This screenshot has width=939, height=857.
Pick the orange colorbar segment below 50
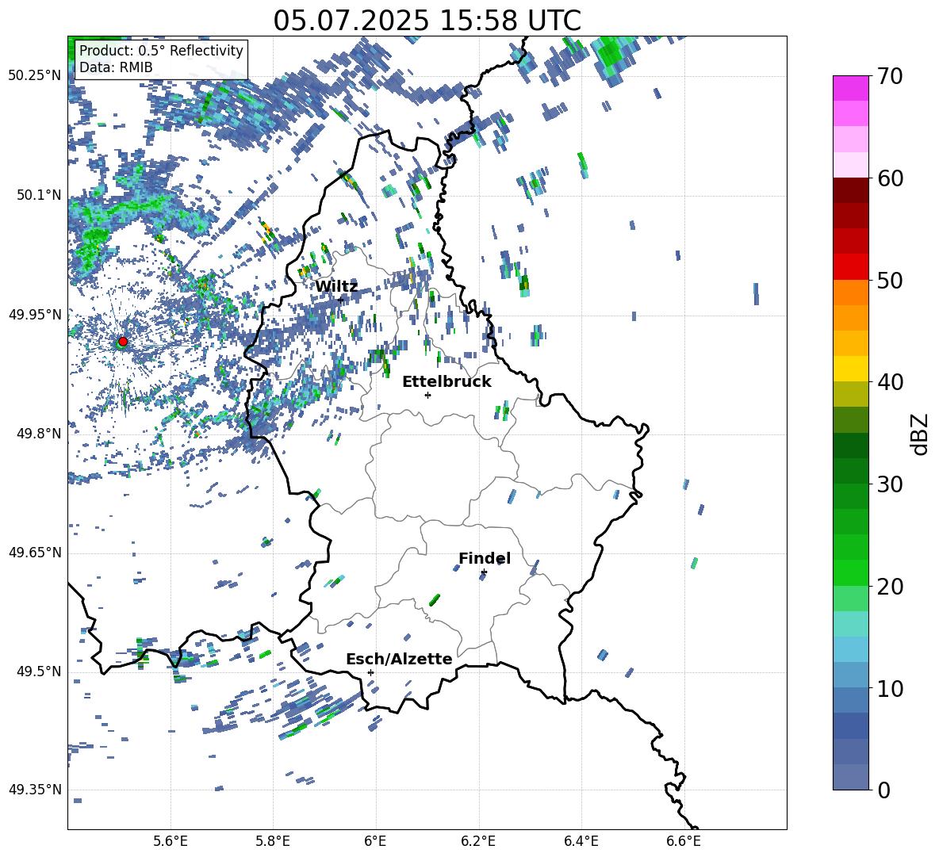(850, 293)
